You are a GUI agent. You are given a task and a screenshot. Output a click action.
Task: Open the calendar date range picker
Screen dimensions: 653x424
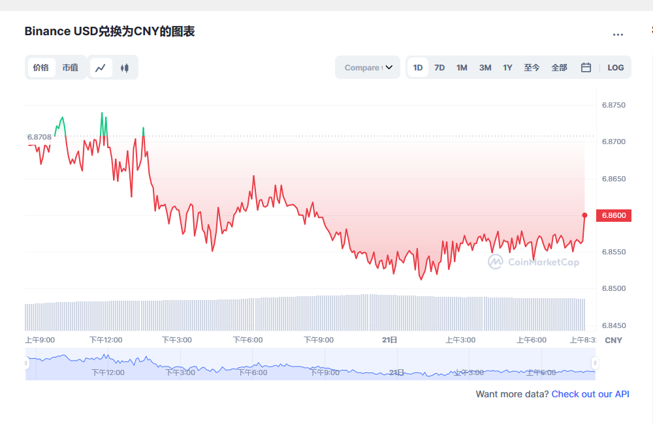[586, 67]
